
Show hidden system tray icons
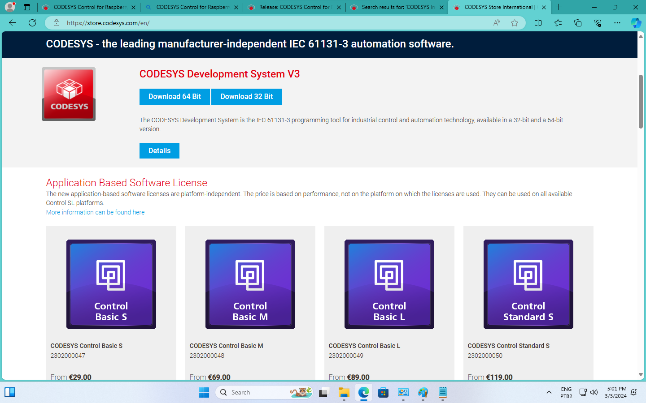coord(549,392)
